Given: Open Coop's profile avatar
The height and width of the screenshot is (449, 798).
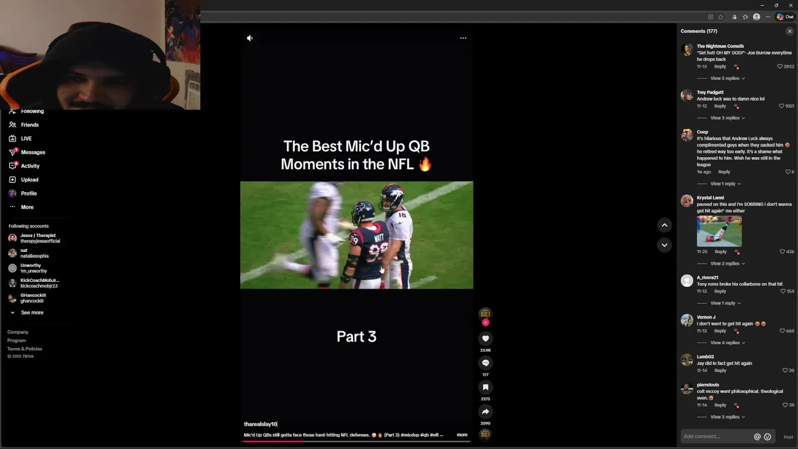Looking at the screenshot, I should [x=687, y=135].
